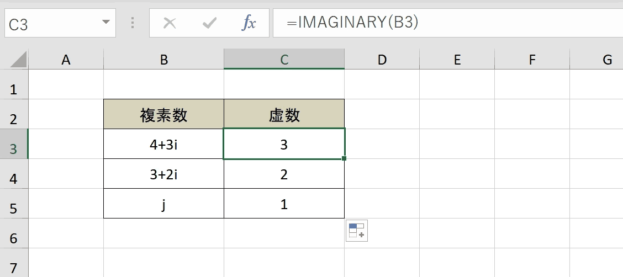Select column C header
Viewport: 623px width, 277px height.
pyautogui.click(x=284, y=59)
